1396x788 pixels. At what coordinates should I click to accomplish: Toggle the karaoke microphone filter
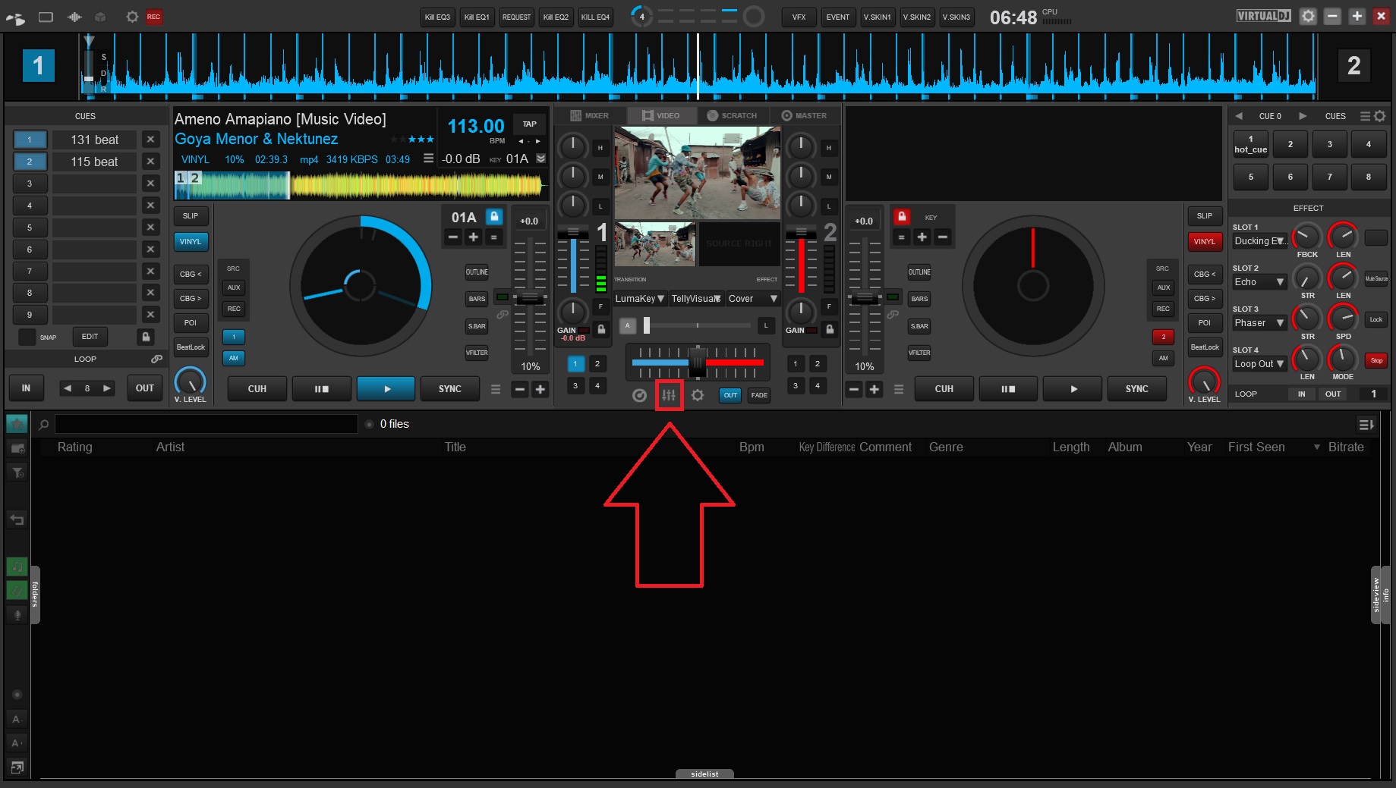click(x=17, y=614)
